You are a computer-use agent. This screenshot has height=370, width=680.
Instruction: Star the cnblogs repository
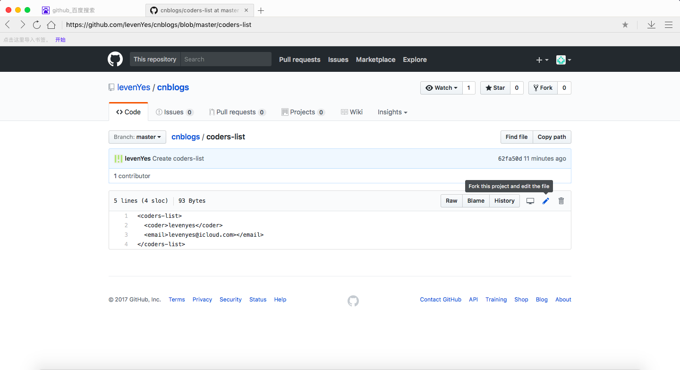[x=495, y=88]
